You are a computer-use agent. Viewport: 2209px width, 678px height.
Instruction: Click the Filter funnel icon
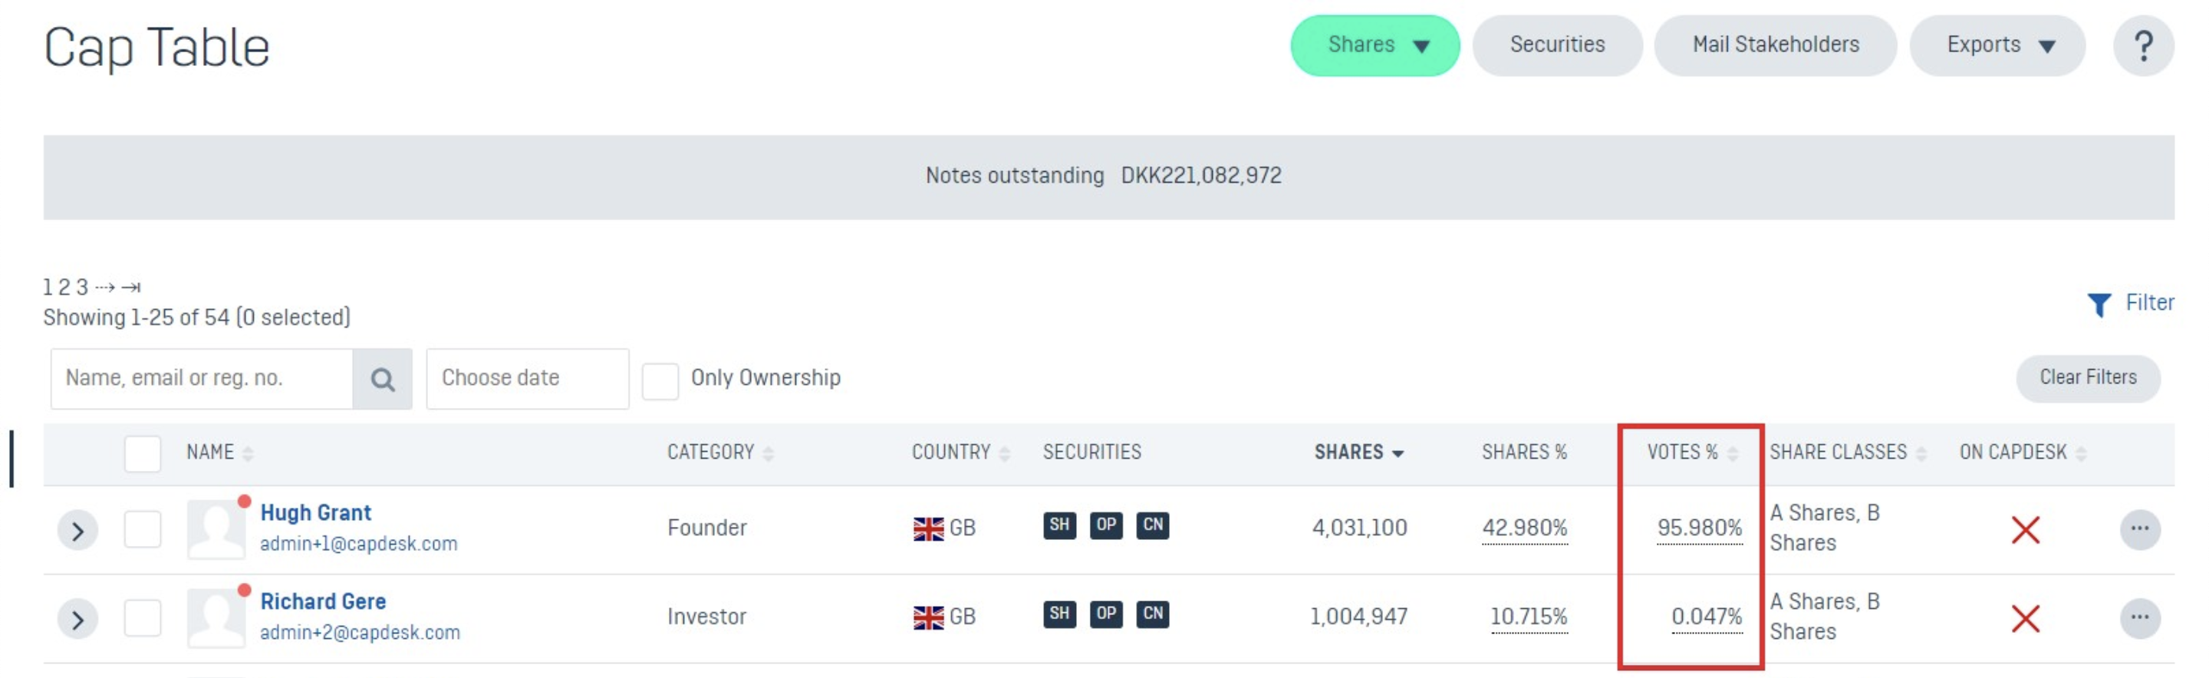(x=2099, y=304)
